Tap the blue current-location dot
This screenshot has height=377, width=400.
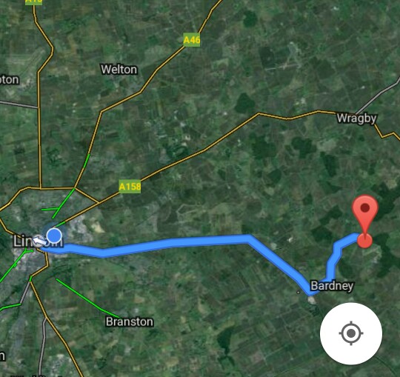tap(54, 236)
